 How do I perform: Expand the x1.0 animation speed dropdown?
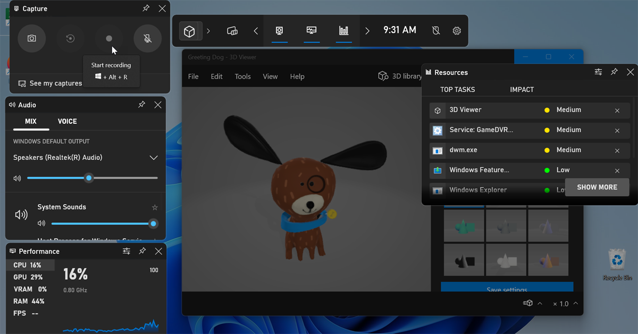[x=575, y=304]
